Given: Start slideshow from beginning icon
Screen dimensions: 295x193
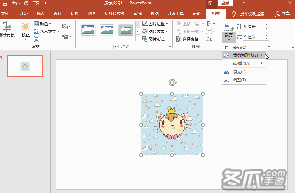Looking at the screenshot, I should tap(36, 3).
